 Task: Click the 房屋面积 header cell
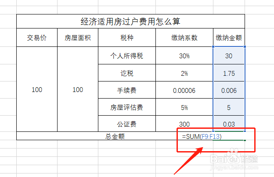point(78,38)
